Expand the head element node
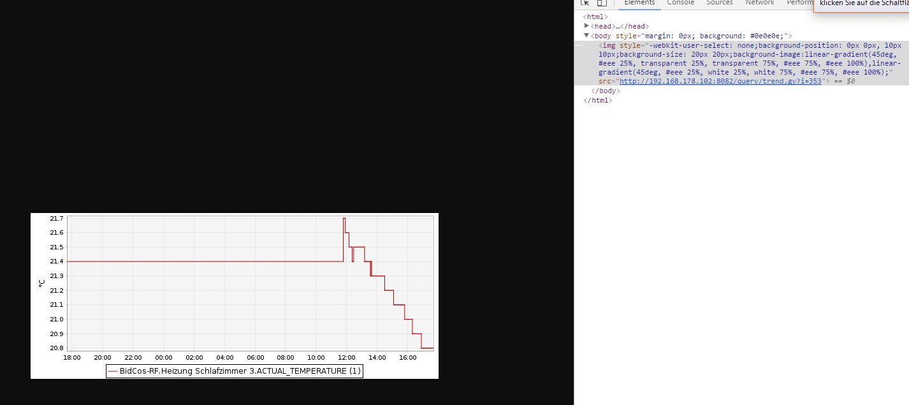The width and height of the screenshot is (909, 405). (586, 26)
